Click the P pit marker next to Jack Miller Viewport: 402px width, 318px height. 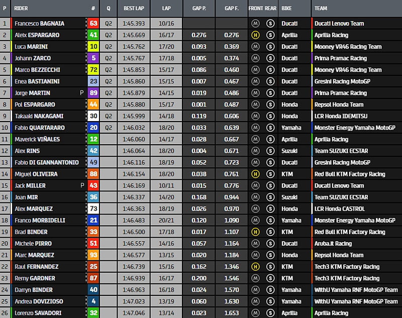pyautogui.click(x=81, y=185)
